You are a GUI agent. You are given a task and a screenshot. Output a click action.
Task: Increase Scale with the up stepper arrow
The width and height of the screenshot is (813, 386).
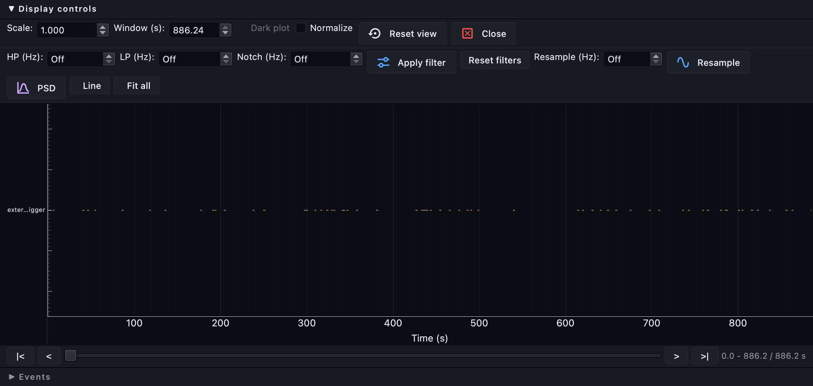pos(103,27)
